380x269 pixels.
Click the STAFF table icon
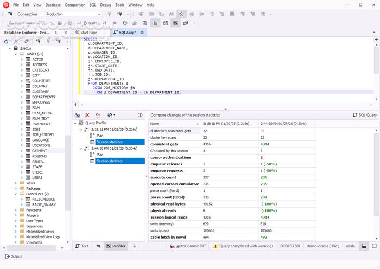28,167
